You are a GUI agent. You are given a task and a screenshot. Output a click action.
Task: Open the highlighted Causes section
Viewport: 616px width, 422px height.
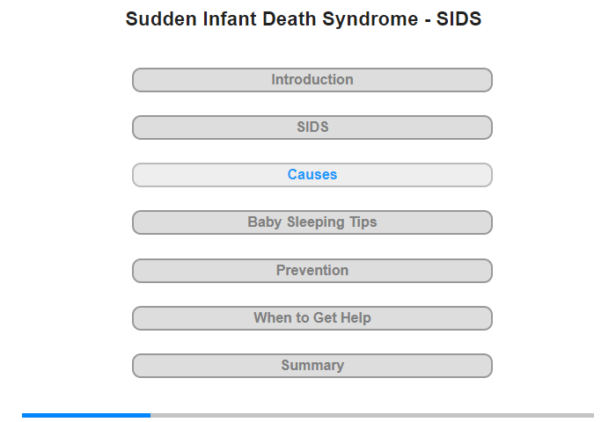click(312, 175)
